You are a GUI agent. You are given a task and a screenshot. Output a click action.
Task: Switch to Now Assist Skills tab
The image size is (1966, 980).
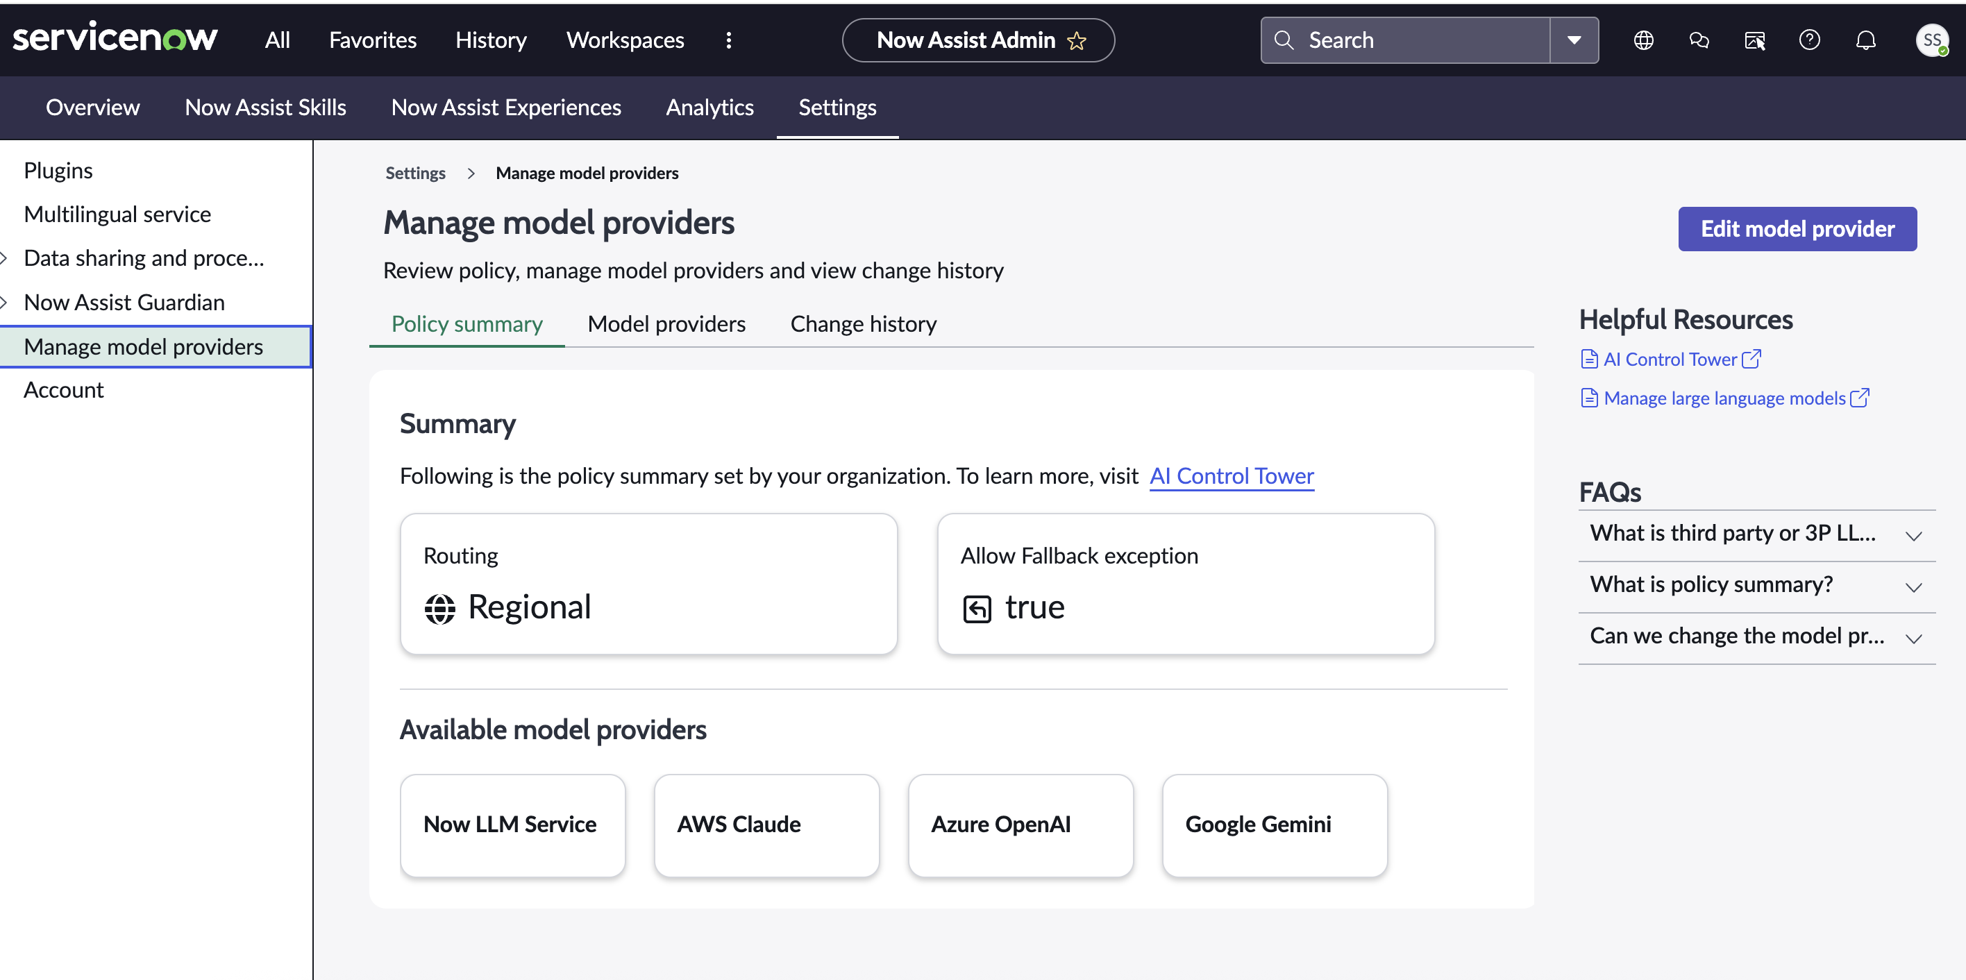pos(264,107)
